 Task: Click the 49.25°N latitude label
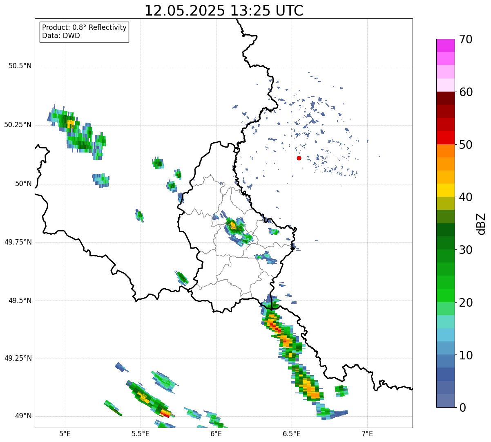click(x=18, y=359)
